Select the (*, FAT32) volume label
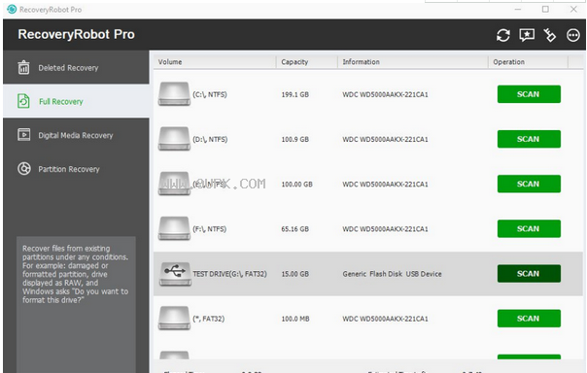This screenshot has width=587, height=373. 209,319
